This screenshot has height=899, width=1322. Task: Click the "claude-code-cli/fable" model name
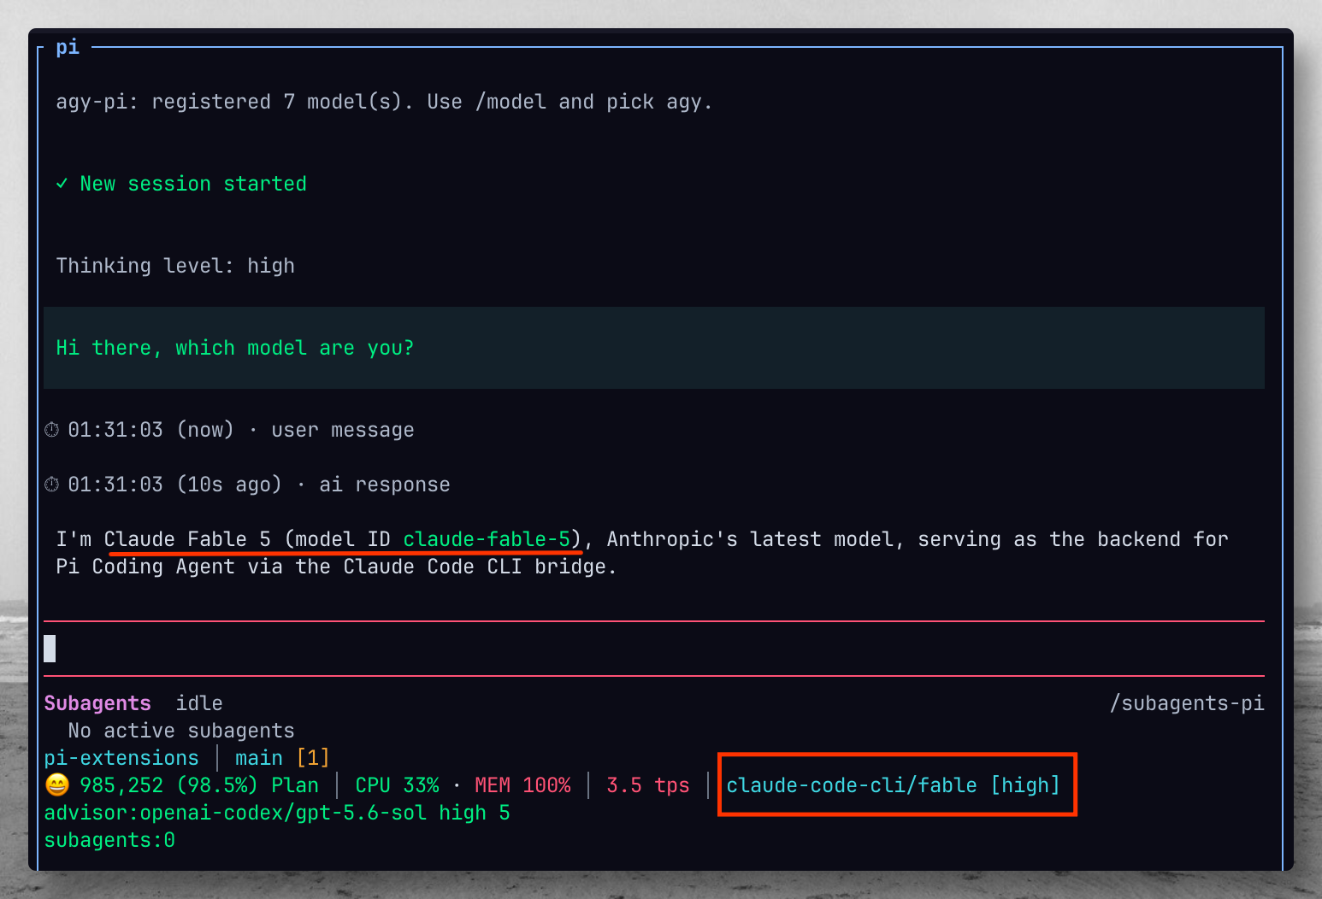[x=852, y=785]
